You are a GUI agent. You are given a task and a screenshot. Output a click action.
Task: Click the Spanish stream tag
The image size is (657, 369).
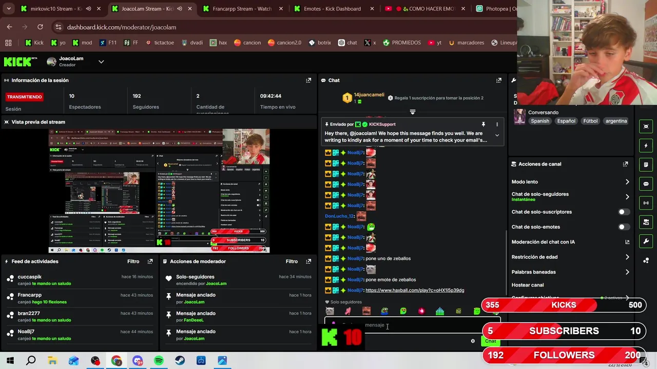coord(540,121)
